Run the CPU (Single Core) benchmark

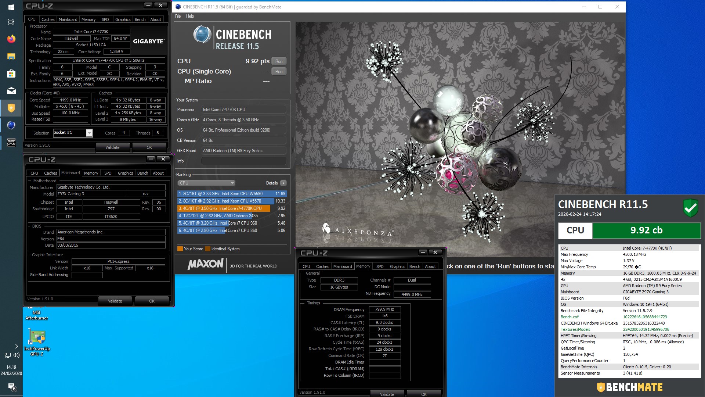(279, 72)
